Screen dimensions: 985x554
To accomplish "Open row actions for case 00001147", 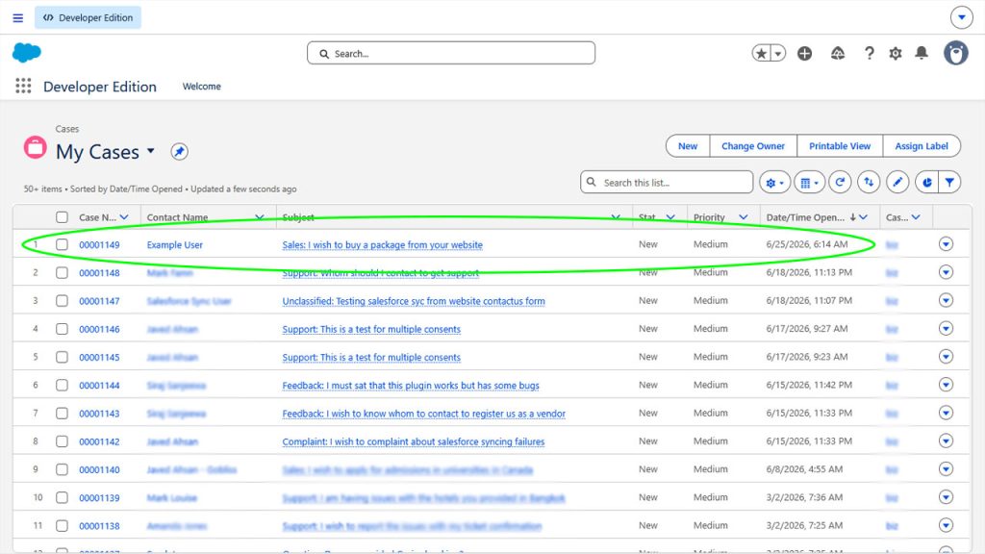I will (x=946, y=300).
